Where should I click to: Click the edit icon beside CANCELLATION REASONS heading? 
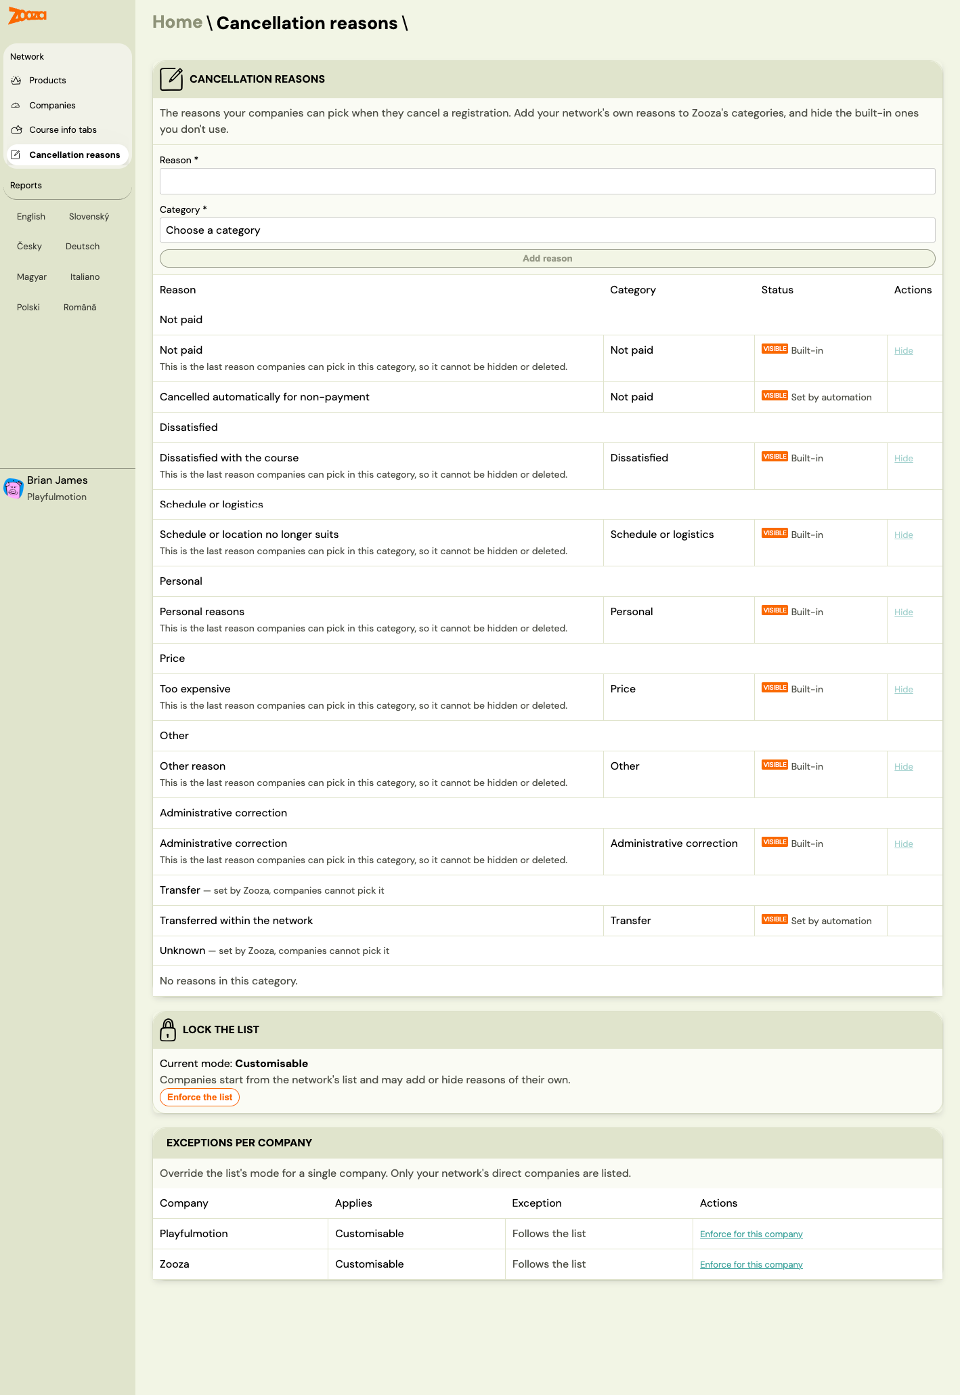171,79
